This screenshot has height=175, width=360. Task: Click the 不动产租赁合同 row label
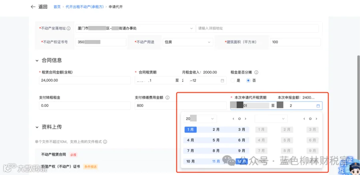[54, 154]
